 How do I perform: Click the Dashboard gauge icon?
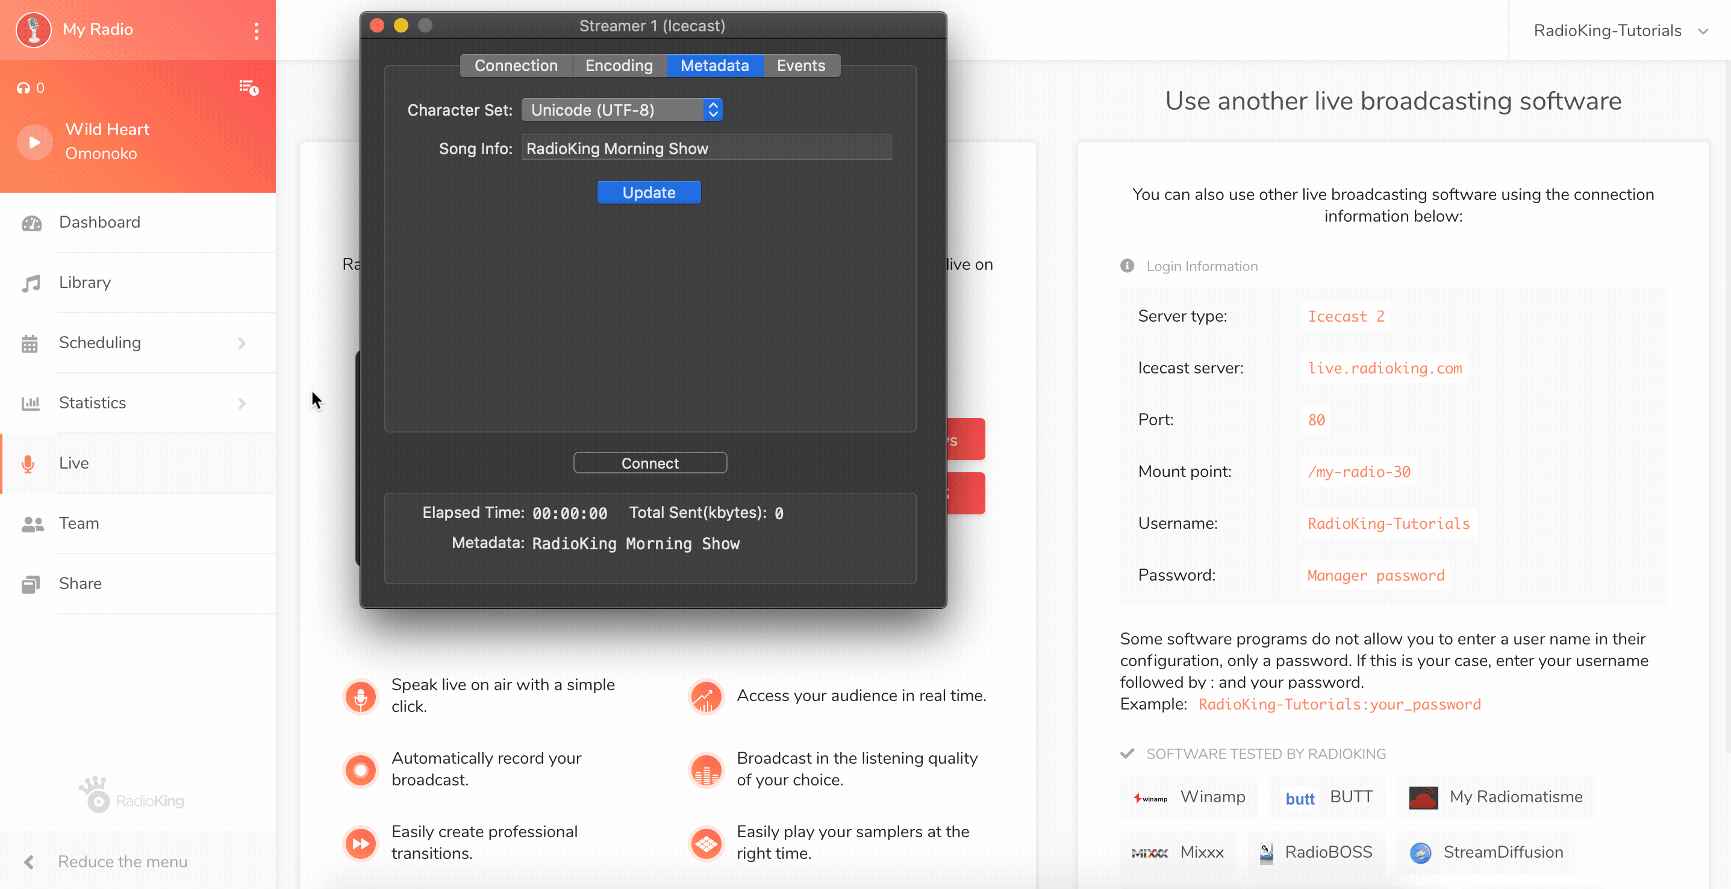tap(31, 222)
